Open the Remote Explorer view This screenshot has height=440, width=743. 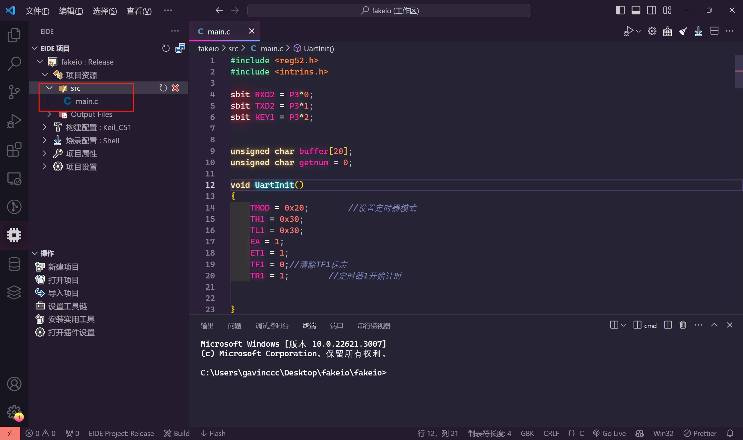click(x=14, y=178)
